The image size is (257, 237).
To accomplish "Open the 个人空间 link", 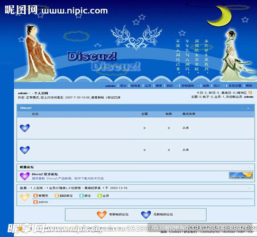I will pos(41,93).
